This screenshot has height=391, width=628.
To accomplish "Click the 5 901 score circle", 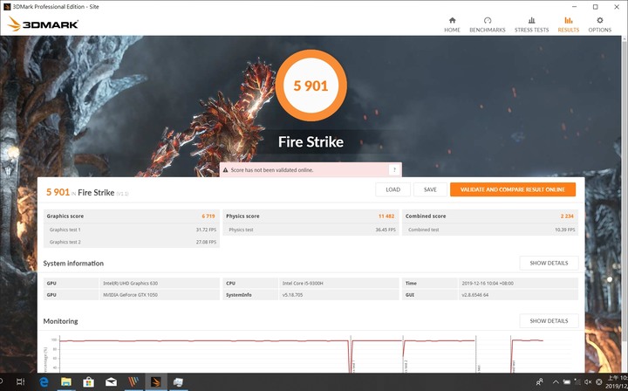I will click(x=311, y=86).
